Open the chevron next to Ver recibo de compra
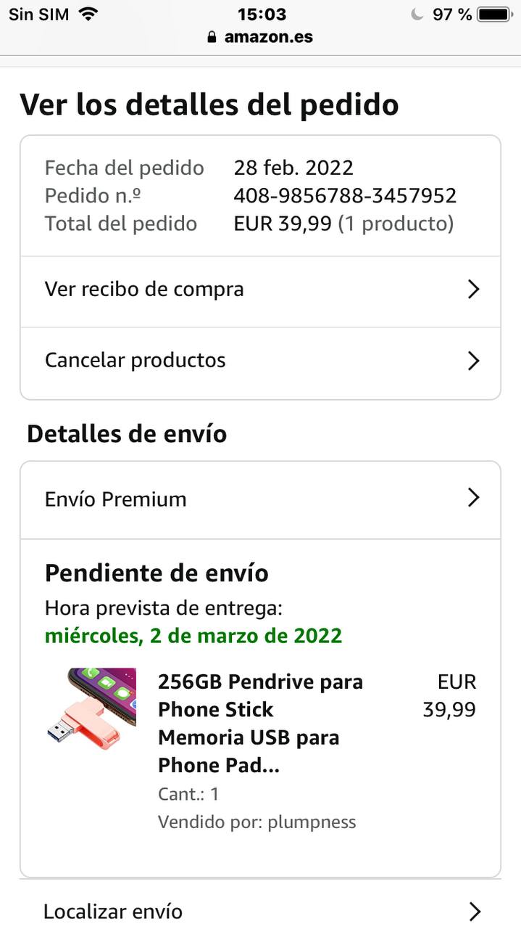 (473, 290)
